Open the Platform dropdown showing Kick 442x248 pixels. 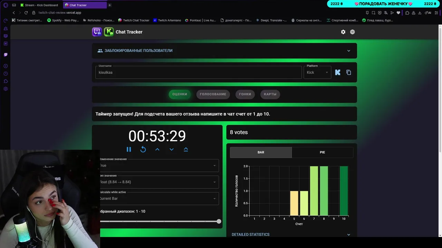(317, 72)
